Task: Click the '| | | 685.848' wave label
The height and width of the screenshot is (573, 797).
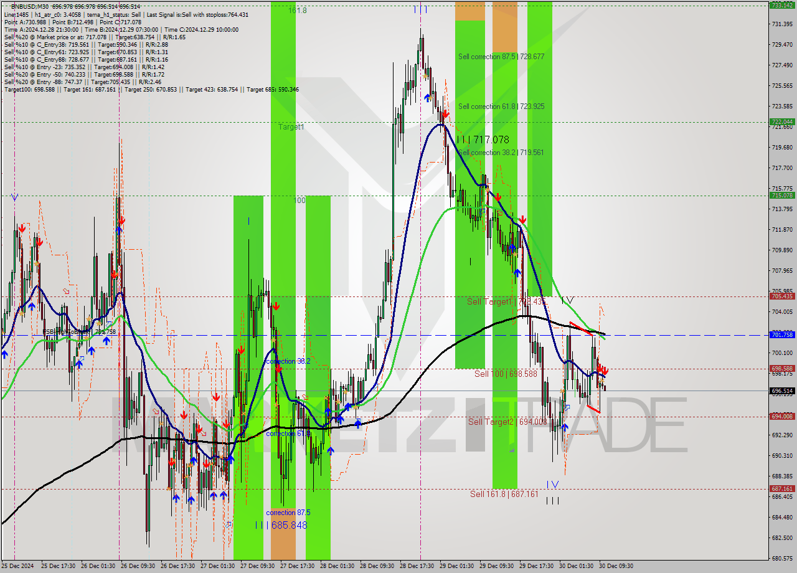Action: [x=281, y=525]
